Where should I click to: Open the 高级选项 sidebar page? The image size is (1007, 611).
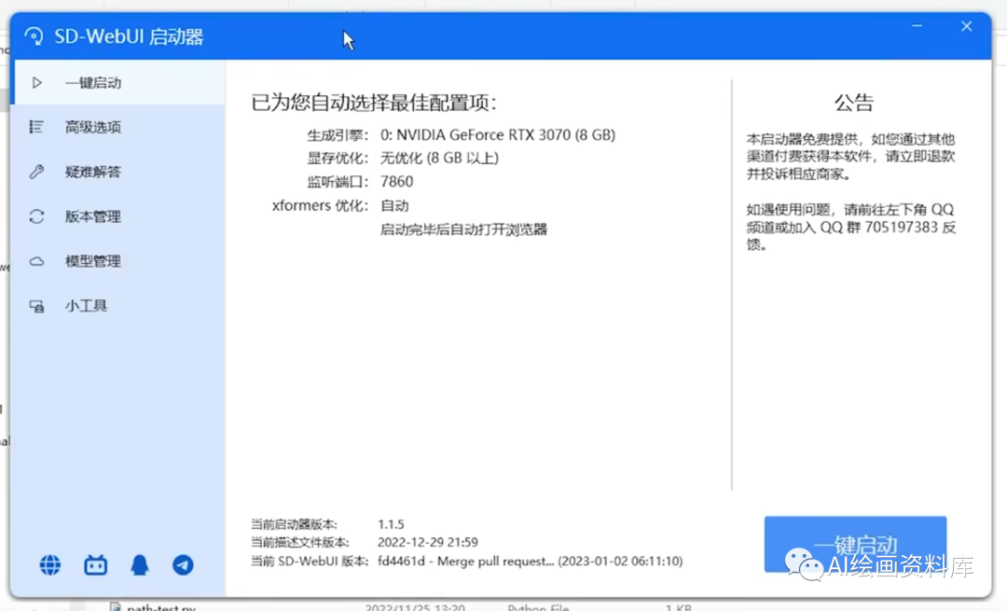coord(118,127)
